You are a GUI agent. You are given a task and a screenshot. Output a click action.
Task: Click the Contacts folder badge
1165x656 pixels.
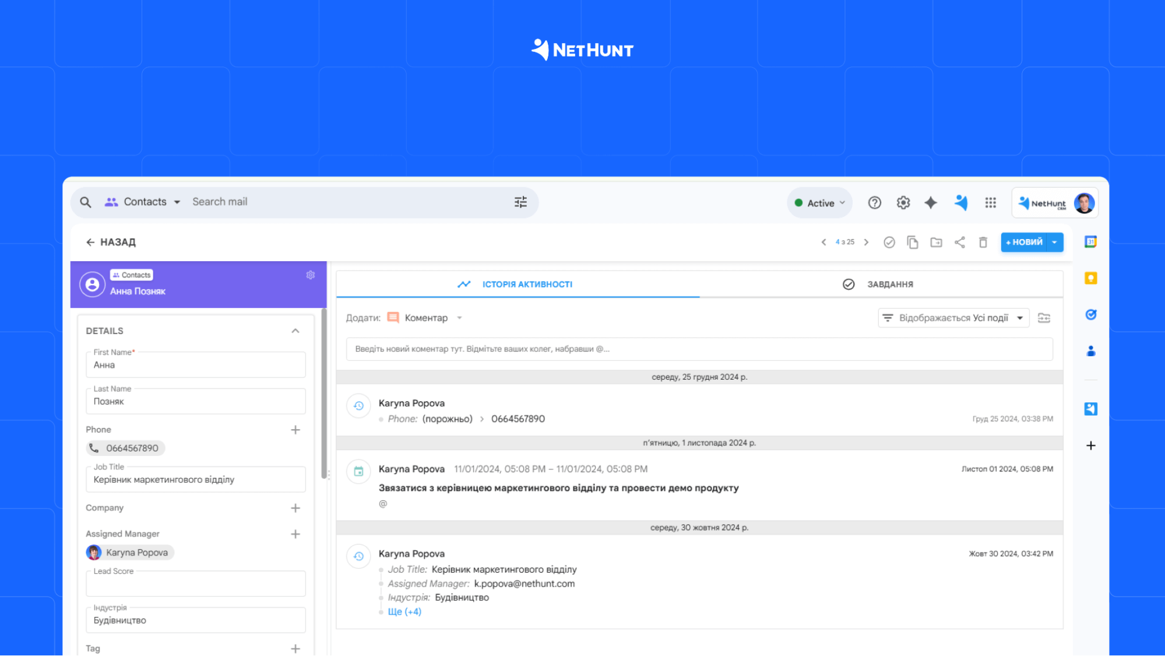pyautogui.click(x=132, y=275)
